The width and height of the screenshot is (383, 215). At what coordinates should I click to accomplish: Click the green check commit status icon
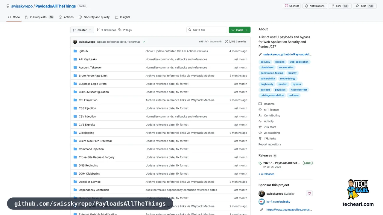coord(144,42)
